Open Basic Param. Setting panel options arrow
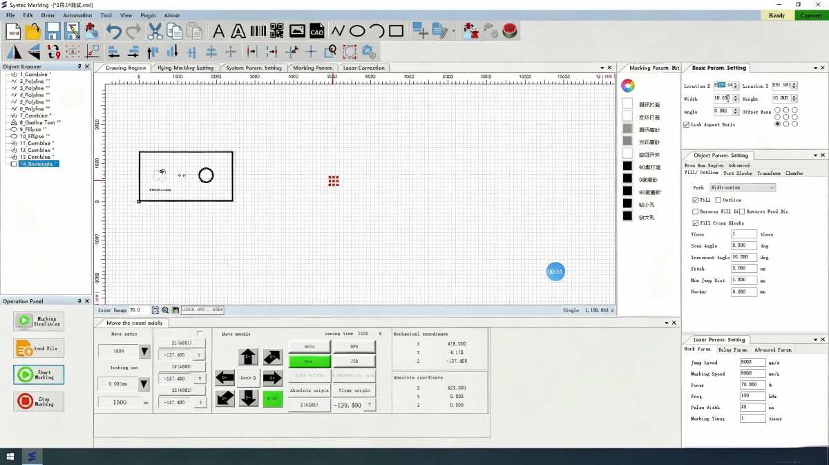Screen dimensions: 829x465 [x=816, y=68]
